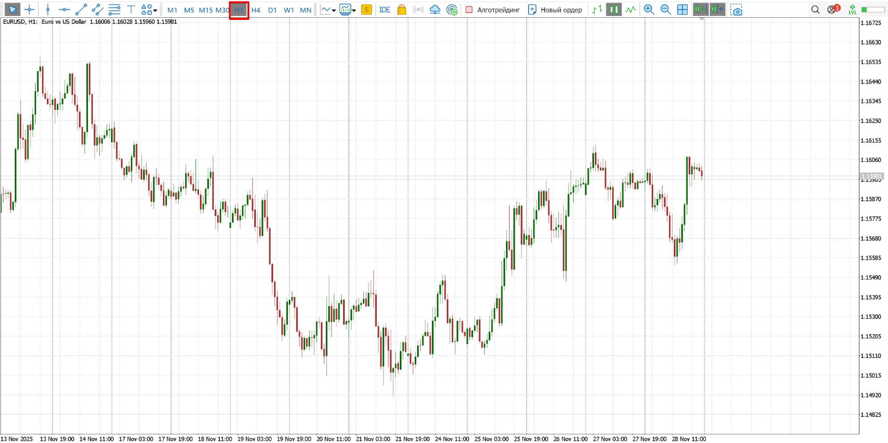Image resolution: width=888 pixels, height=443 pixels.
Task: Switch chart to W1 timeframe
Action: [289, 10]
